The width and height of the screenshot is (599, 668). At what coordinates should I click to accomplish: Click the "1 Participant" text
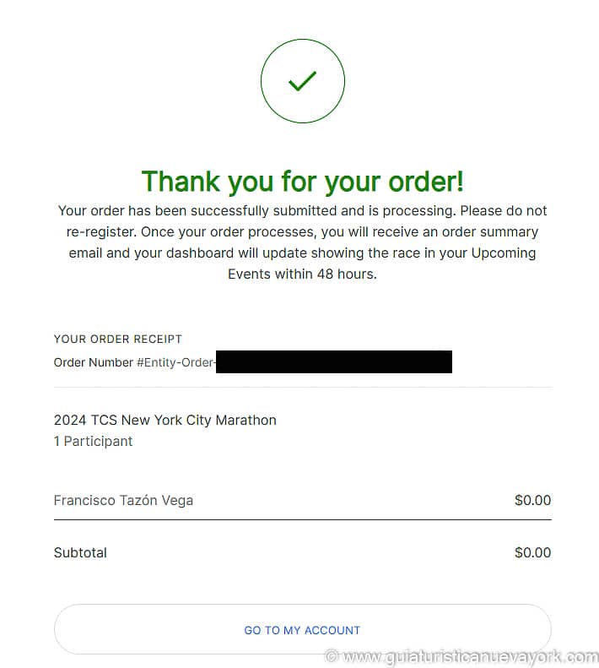pyautogui.click(x=93, y=441)
